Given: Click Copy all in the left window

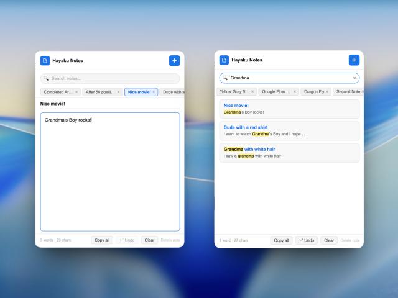Looking at the screenshot, I should (102, 240).
